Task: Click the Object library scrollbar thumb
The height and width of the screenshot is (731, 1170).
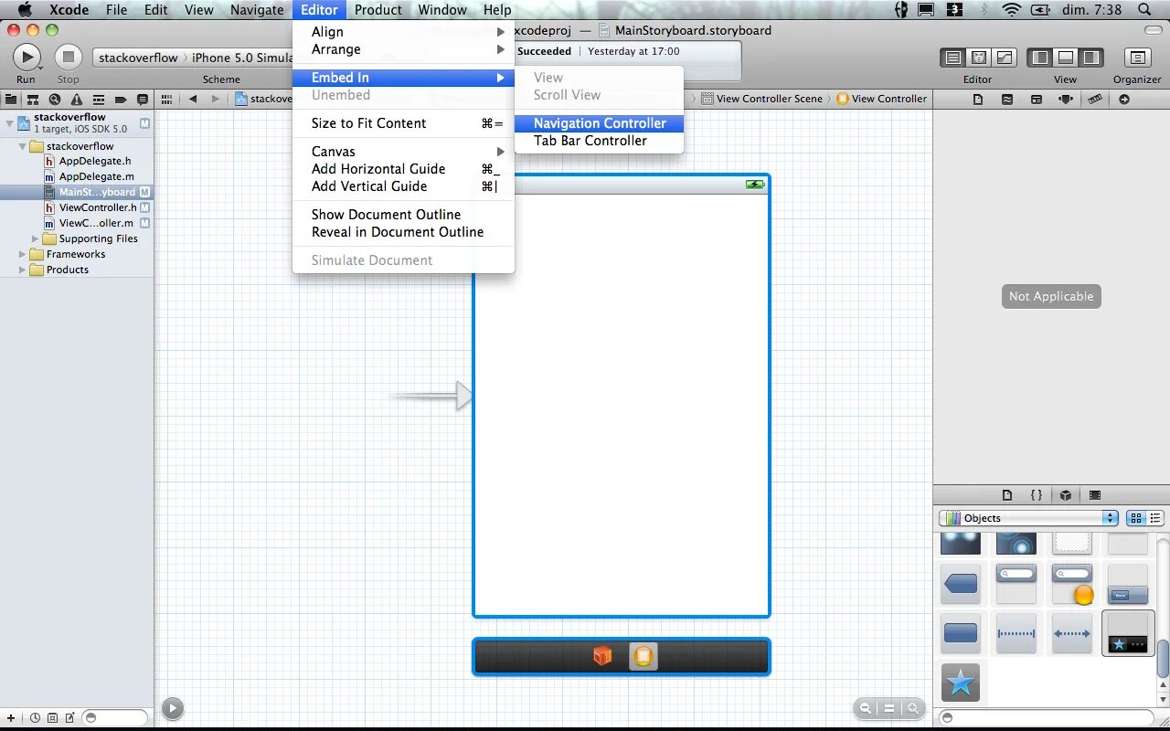Action: [x=1164, y=658]
